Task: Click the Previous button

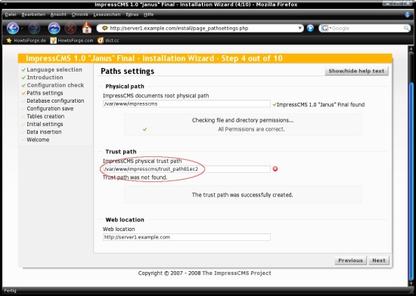Action: click(x=350, y=261)
